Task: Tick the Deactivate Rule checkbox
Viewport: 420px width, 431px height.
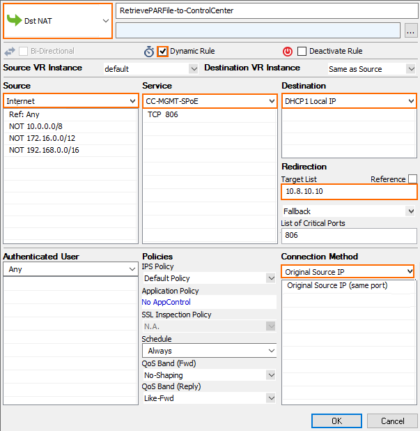Action: pos(302,51)
